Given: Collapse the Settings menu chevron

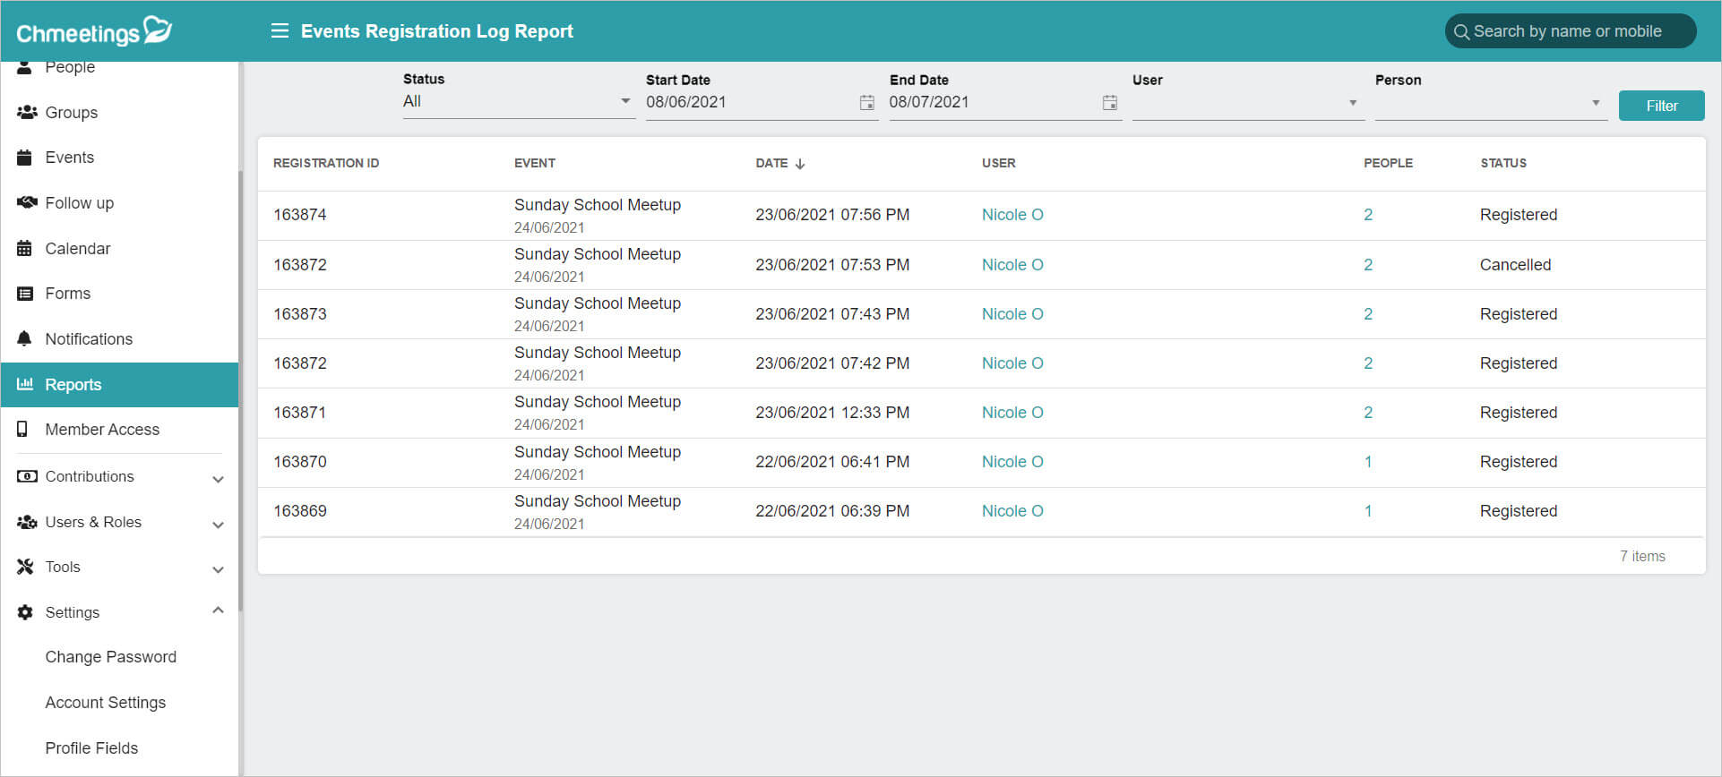Looking at the screenshot, I should pos(218,610).
